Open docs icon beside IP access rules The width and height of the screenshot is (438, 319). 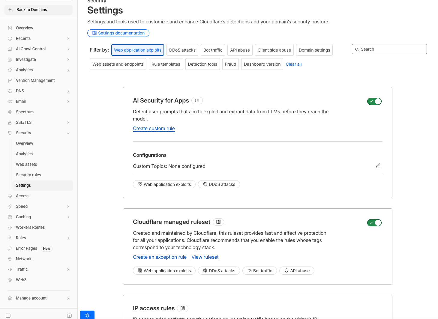coord(183,308)
